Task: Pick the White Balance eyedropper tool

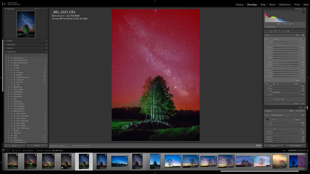Action: (x=267, y=120)
